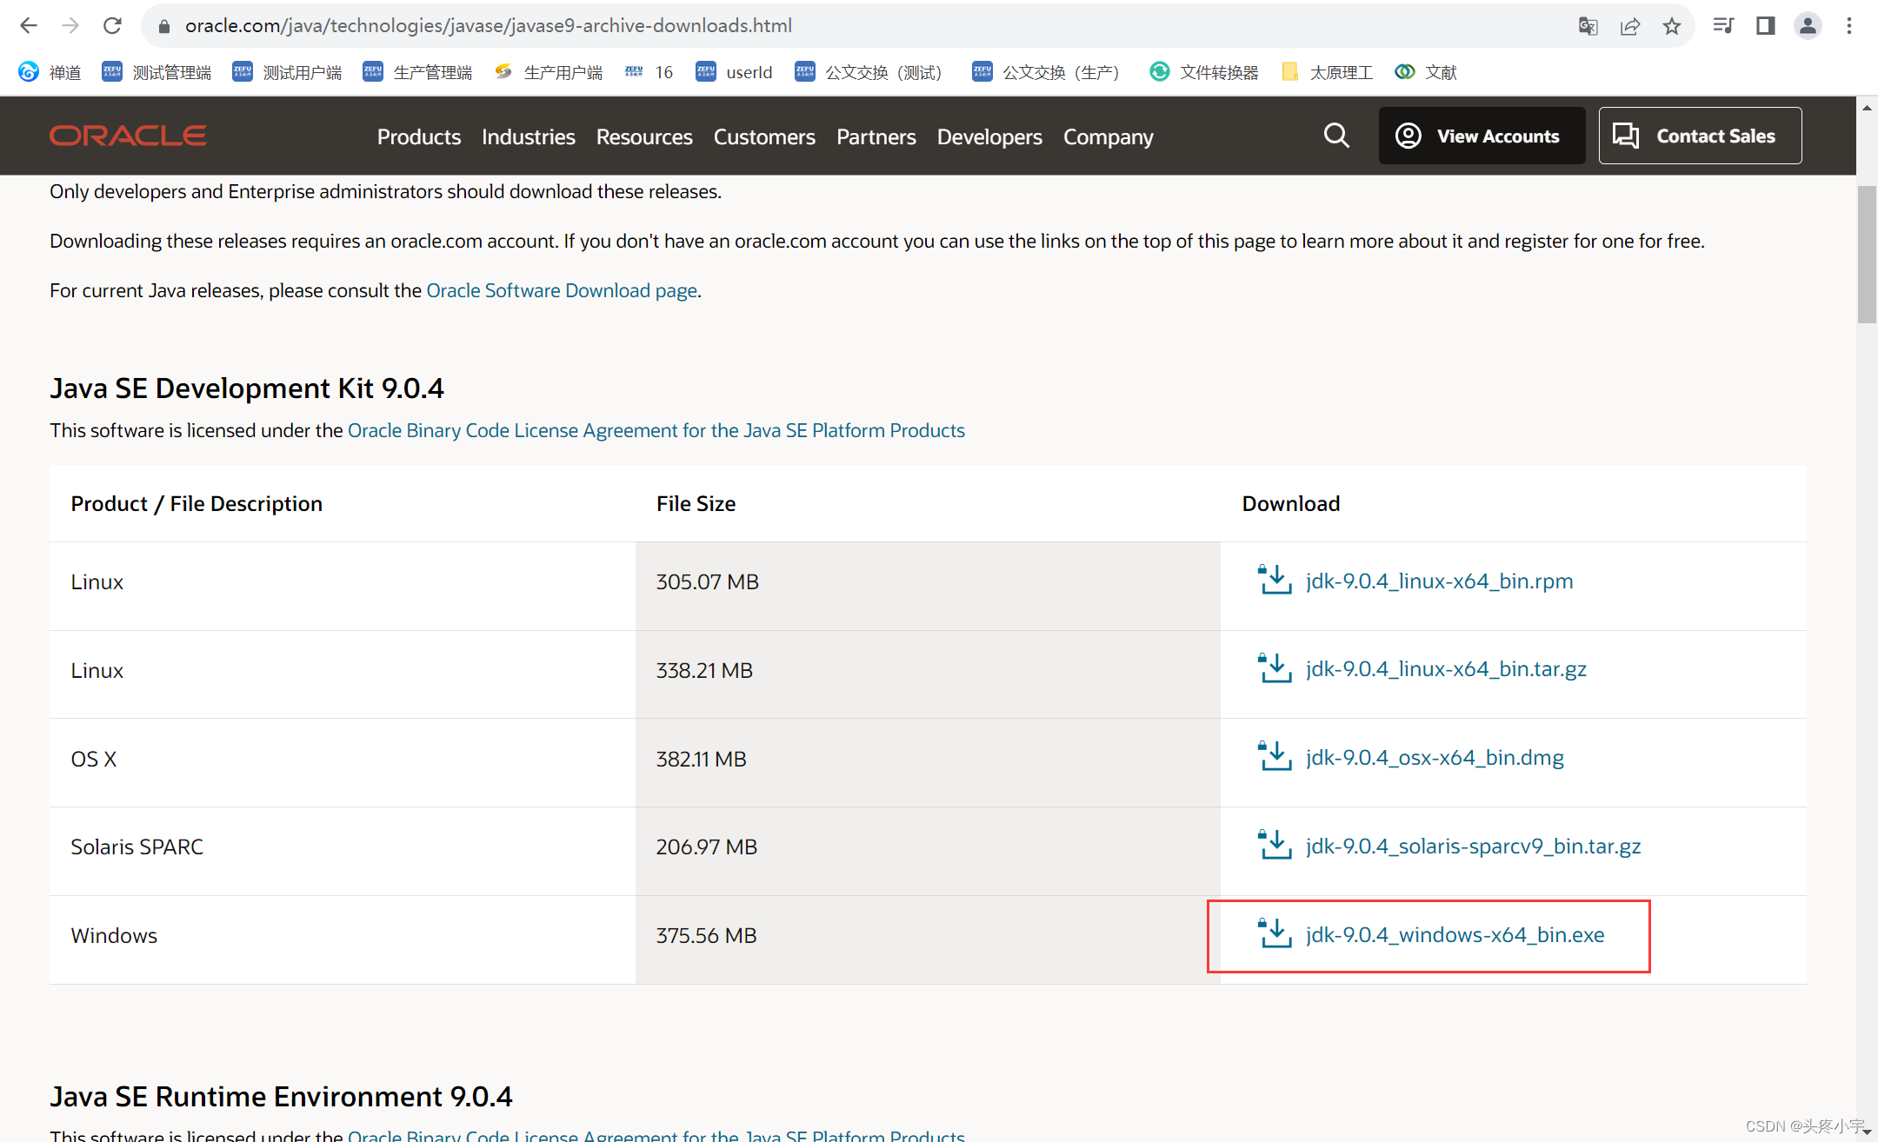Open the Oracle search icon
This screenshot has height=1142, width=1878.
click(1336, 136)
